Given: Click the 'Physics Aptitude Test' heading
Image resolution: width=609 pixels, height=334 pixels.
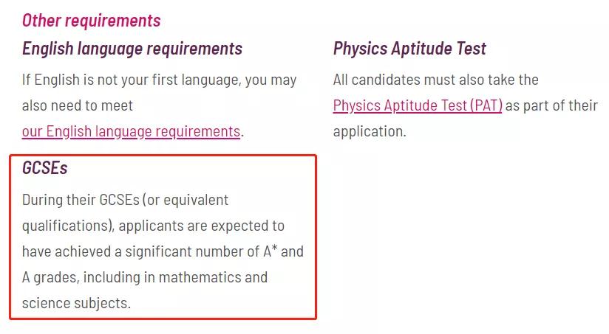Looking at the screenshot, I should click(409, 49).
